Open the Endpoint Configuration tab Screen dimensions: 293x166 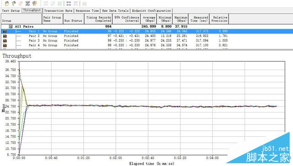152,11
